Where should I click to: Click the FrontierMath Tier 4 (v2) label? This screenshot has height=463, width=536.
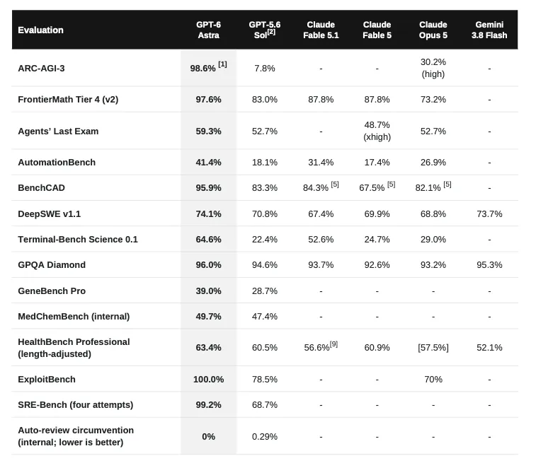tap(68, 99)
